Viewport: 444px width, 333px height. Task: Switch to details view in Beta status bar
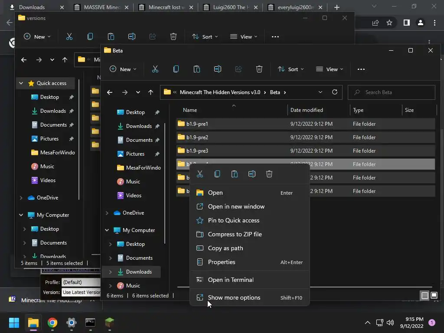click(425, 296)
